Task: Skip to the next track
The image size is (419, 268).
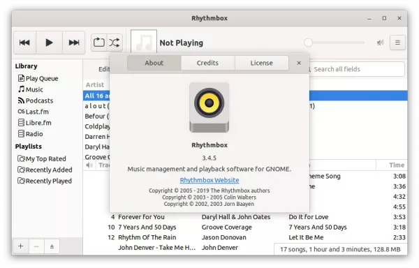Action: (74, 43)
